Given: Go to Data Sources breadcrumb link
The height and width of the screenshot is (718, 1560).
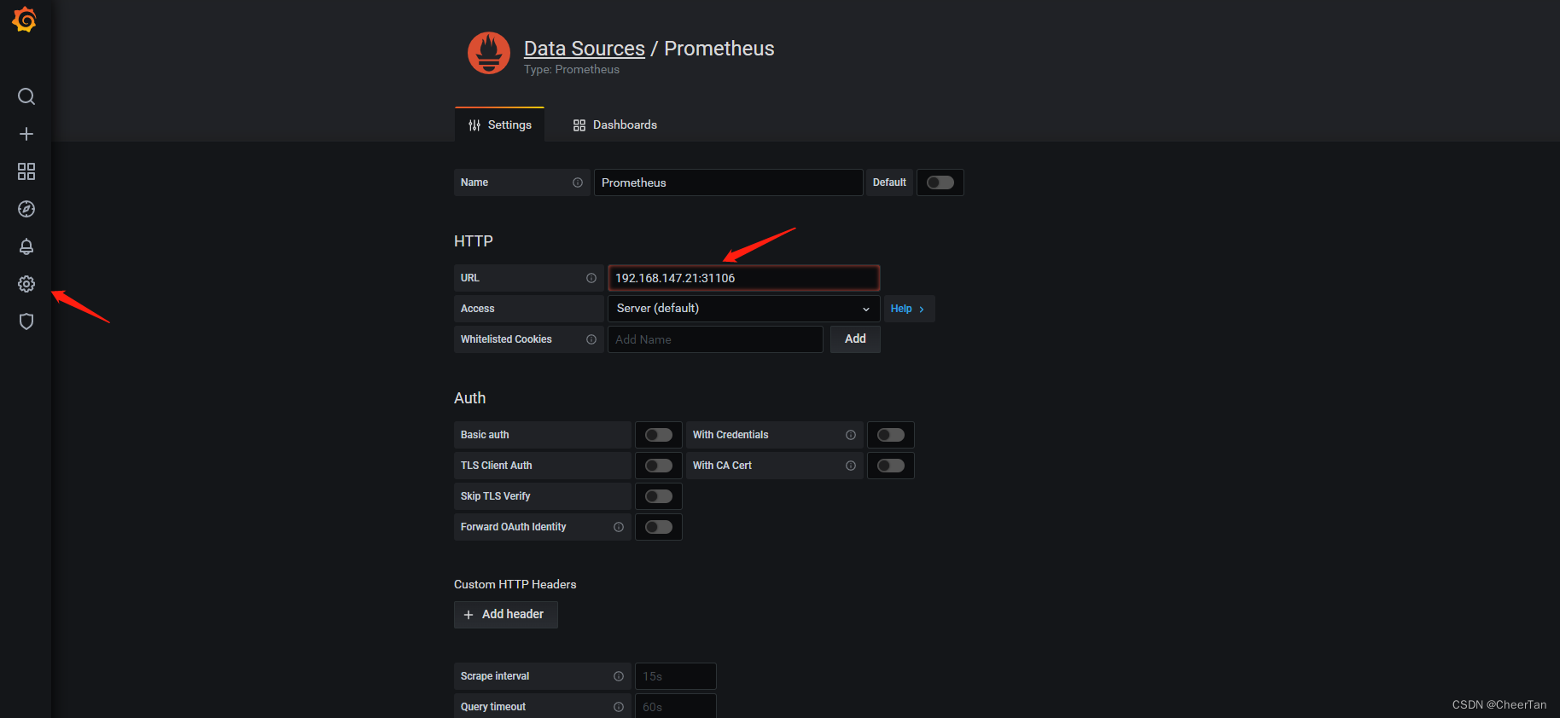Looking at the screenshot, I should pos(585,49).
